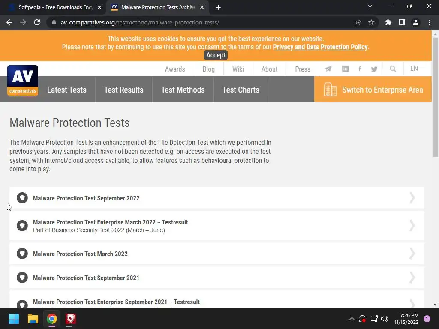Open the Press link
Viewport: 439px width, 329px height.
click(303, 69)
